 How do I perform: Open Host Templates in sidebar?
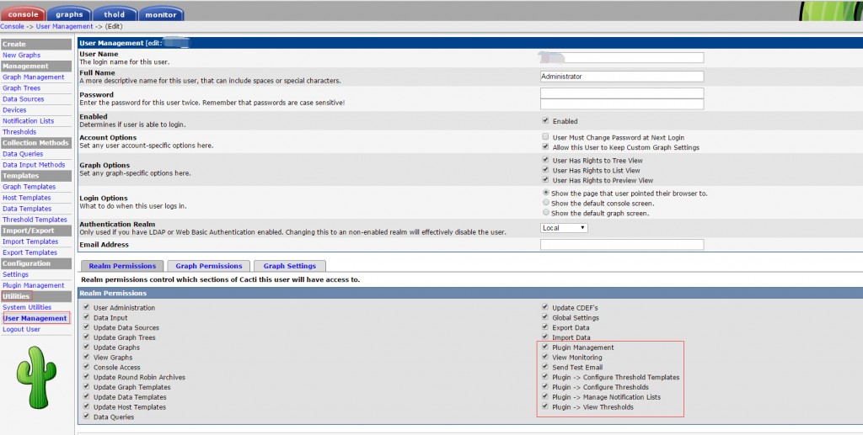[26, 198]
